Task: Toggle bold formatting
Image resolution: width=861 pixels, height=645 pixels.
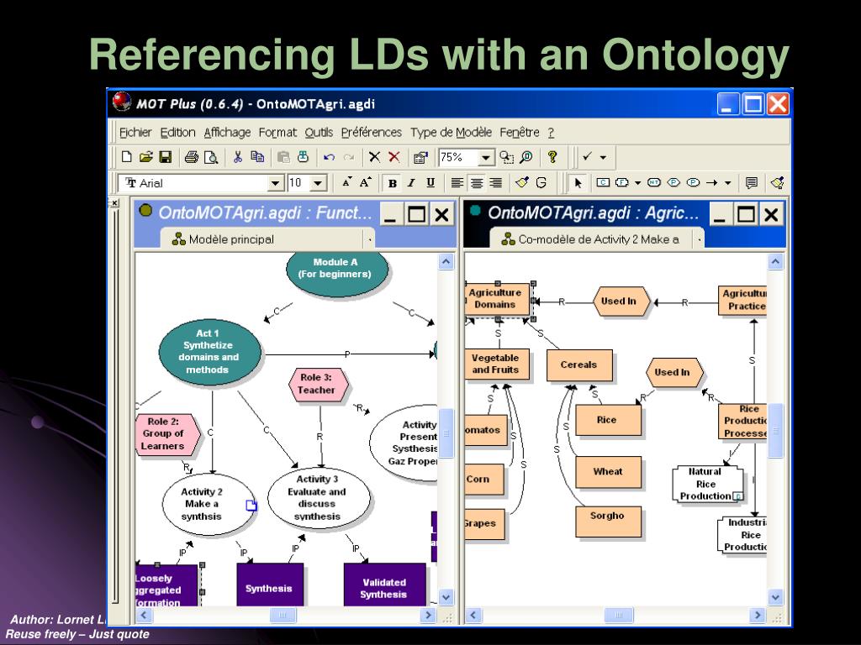Action: click(x=392, y=182)
